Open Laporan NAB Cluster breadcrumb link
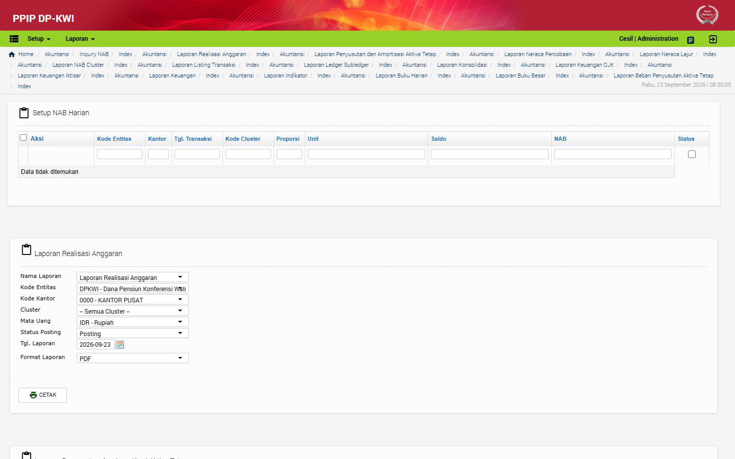This screenshot has height=459, width=735. [x=78, y=65]
